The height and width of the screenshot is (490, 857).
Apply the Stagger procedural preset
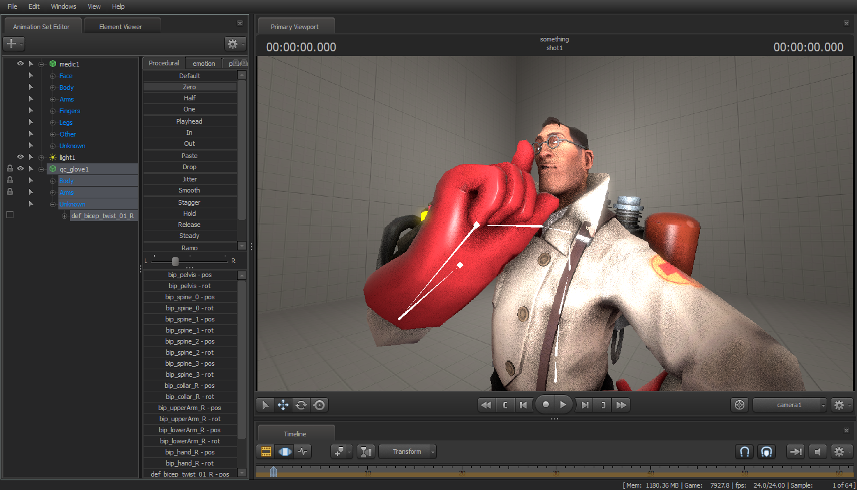point(190,202)
